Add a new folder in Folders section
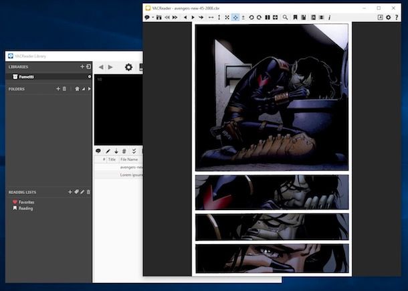 (58, 89)
